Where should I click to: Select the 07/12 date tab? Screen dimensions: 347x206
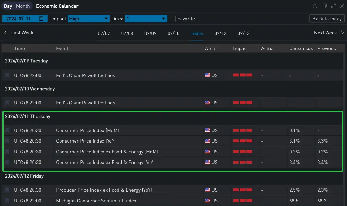(x=220, y=33)
